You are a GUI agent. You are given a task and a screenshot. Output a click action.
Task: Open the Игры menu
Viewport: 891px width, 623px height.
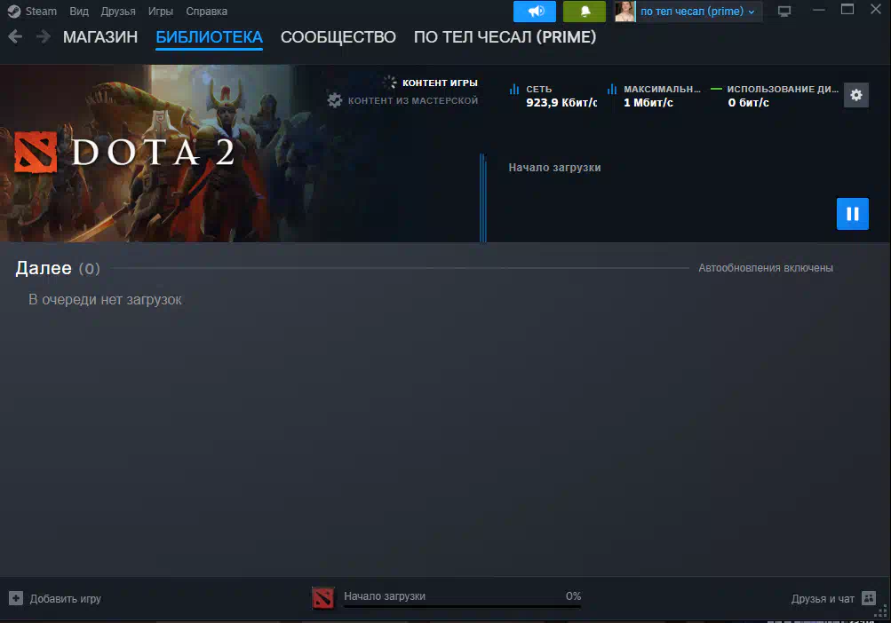coord(160,12)
